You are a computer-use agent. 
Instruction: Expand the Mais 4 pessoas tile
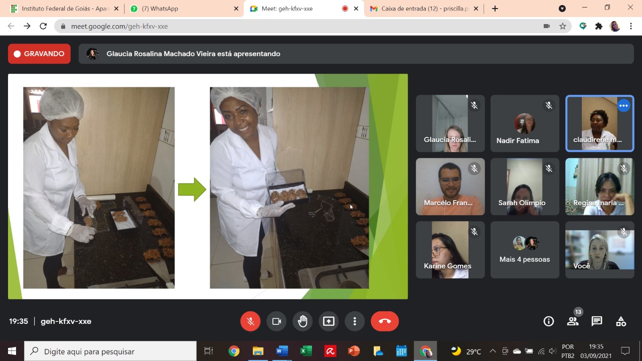525,250
